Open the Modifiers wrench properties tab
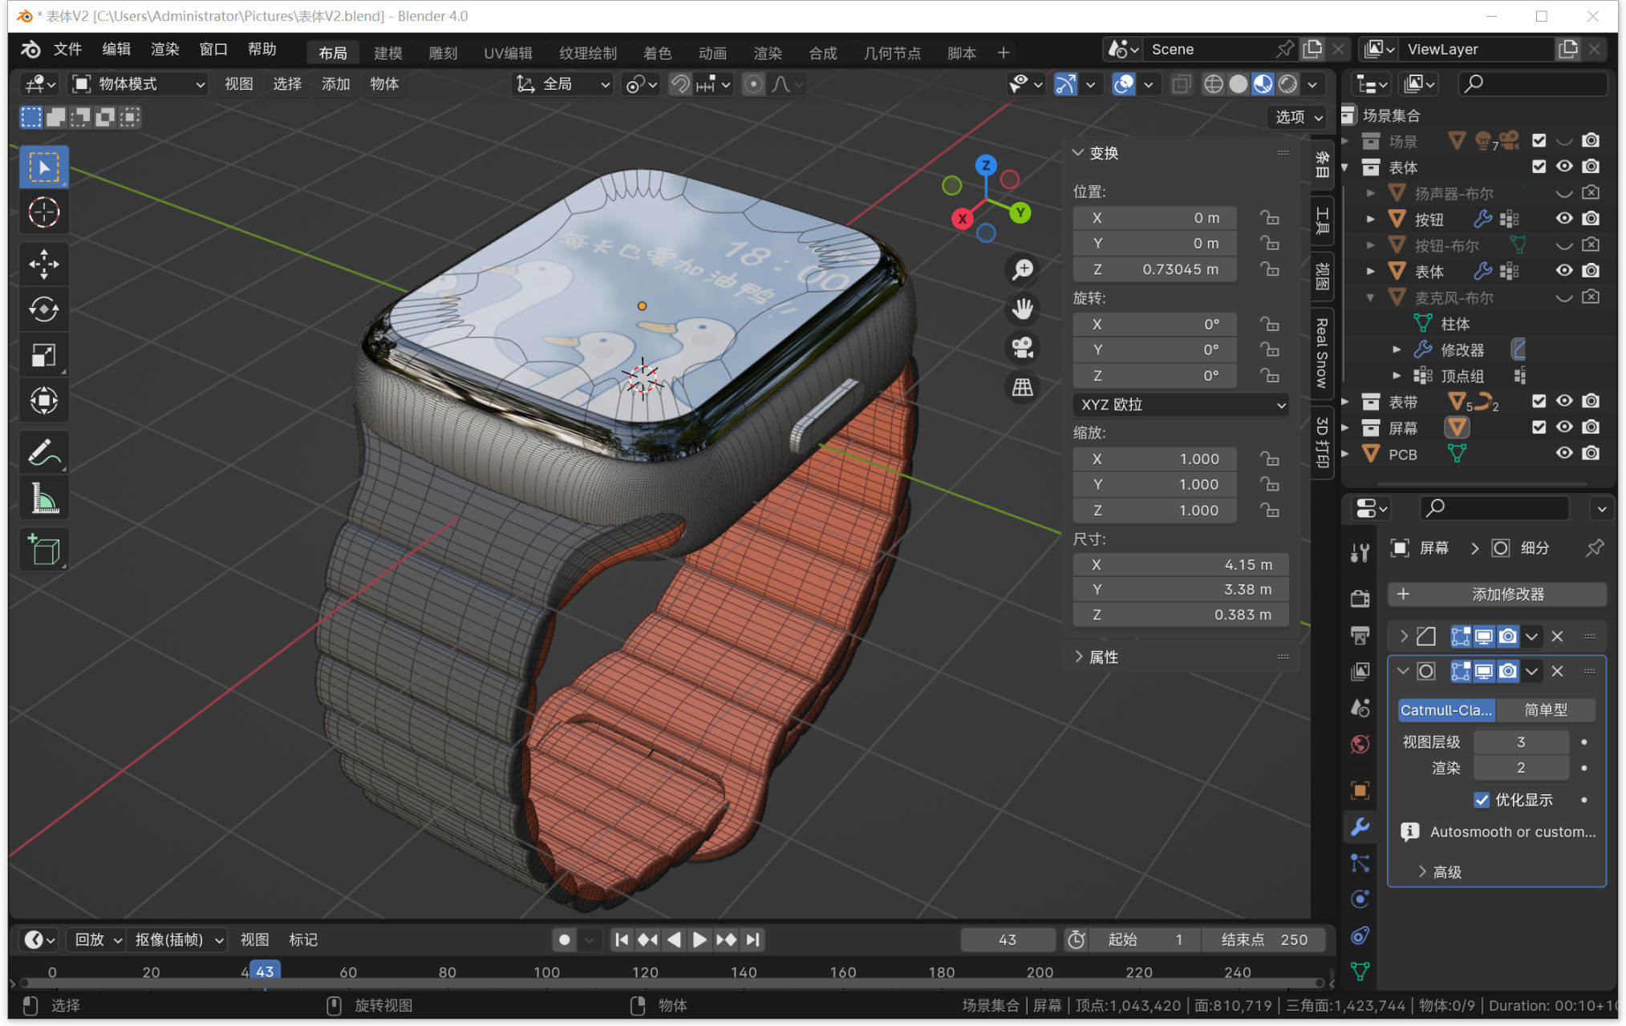Image resolution: width=1626 pixels, height=1026 pixels. pos(1360,827)
